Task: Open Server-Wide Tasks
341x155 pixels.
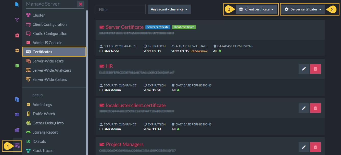Action: [x=54, y=61]
